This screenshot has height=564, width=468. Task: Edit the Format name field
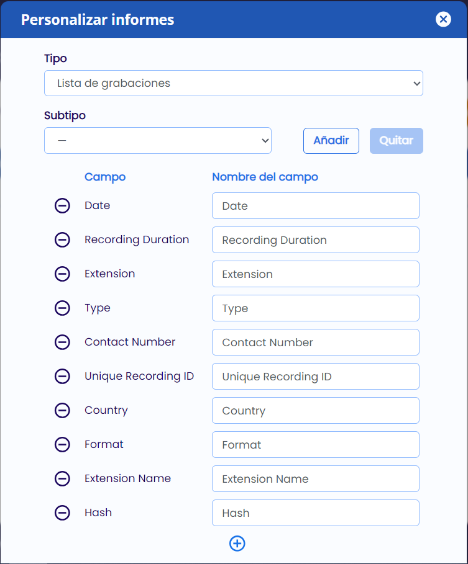(x=316, y=445)
